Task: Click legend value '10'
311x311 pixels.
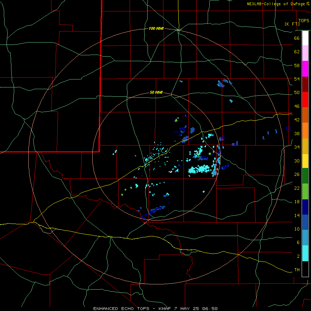Action: [297, 229]
